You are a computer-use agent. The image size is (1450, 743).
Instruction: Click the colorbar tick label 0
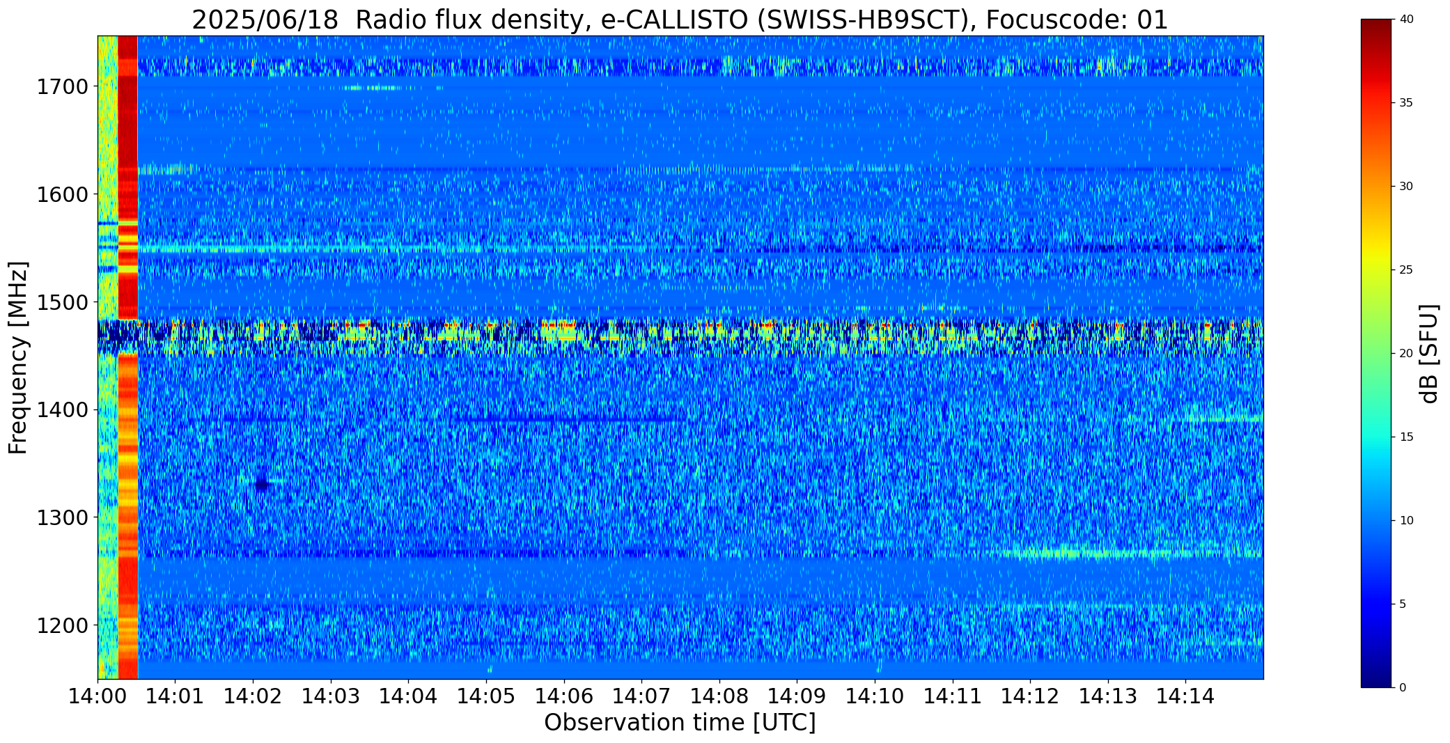point(1403,688)
